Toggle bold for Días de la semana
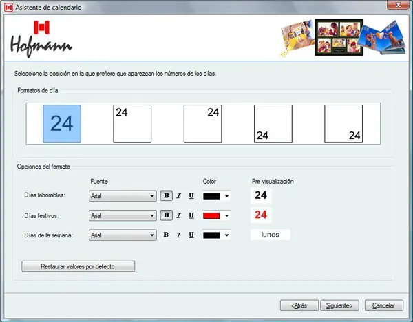The height and width of the screenshot is (322, 413). click(166, 235)
